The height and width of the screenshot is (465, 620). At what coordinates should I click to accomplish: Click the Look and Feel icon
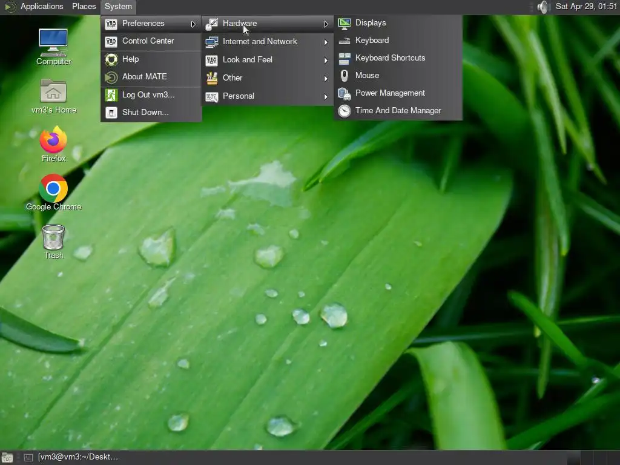click(211, 60)
